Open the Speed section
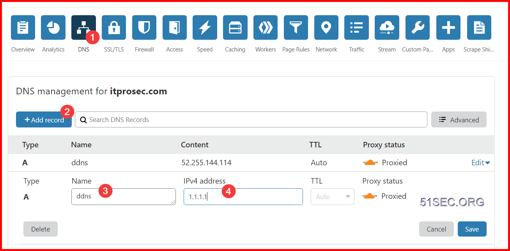Image resolution: width=510 pixels, height=251 pixels. (x=205, y=27)
